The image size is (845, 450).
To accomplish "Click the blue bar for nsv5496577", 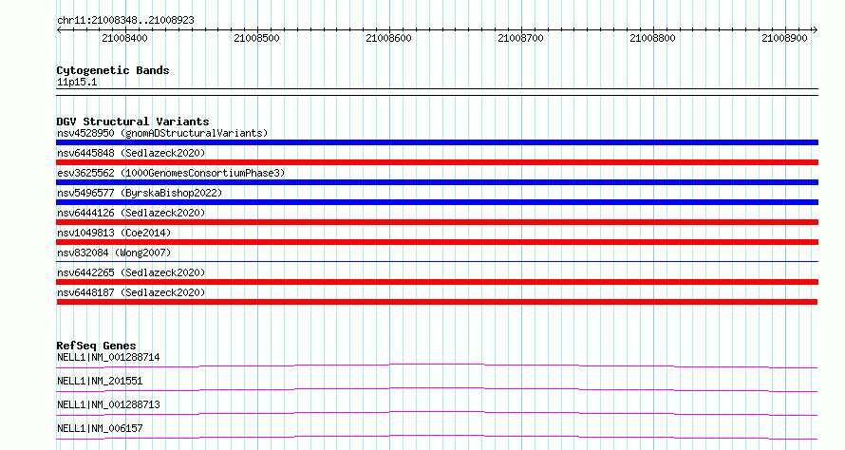I will [x=437, y=202].
